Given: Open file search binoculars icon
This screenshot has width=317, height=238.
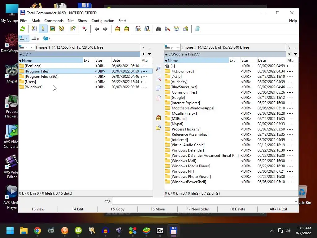Looking at the screenshot, I should point(159,29).
